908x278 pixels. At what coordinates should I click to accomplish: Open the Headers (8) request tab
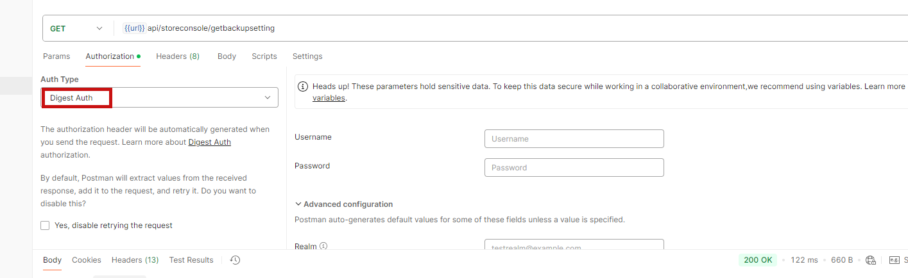pyautogui.click(x=178, y=56)
